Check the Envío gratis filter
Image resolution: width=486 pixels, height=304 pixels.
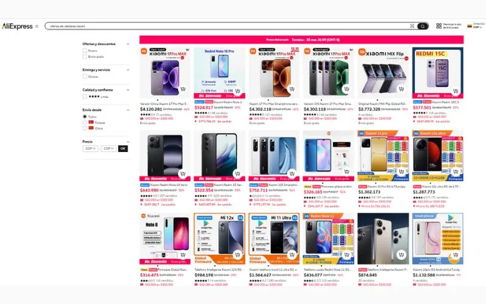(84, 57)
